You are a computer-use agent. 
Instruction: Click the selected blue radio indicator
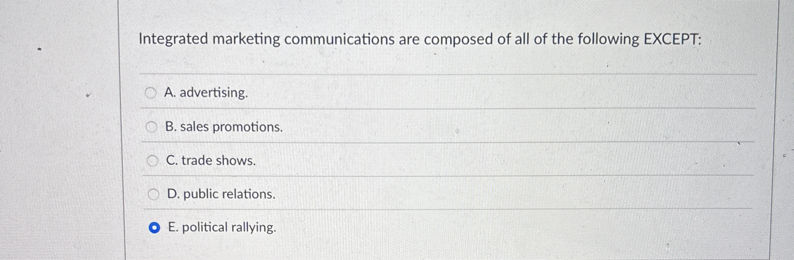pos(155,227)
